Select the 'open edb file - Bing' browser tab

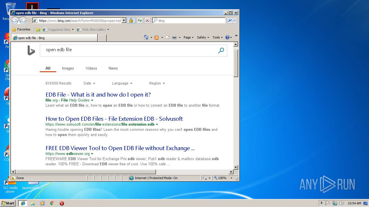54,38
